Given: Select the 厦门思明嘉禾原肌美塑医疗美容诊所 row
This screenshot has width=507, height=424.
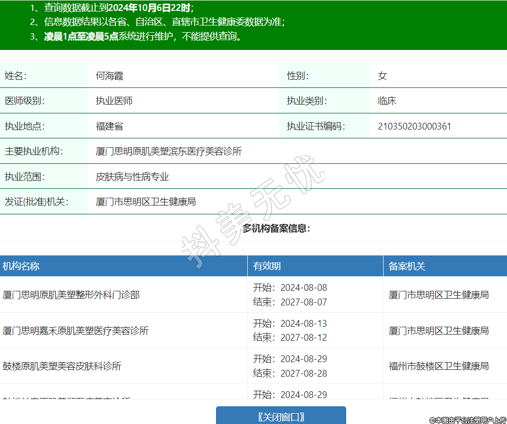Looking at the screenshot, I should click(75, 331).
